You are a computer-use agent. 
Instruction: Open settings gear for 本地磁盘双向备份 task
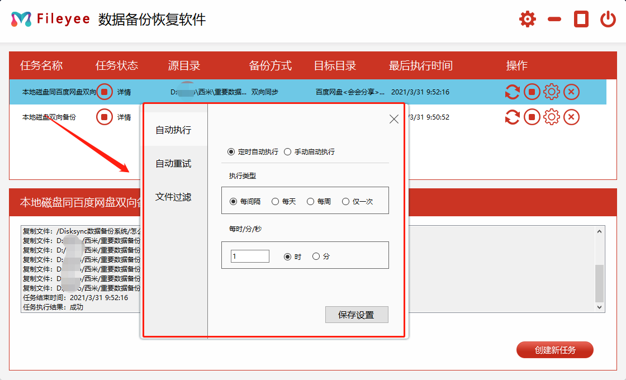[552, 117]
